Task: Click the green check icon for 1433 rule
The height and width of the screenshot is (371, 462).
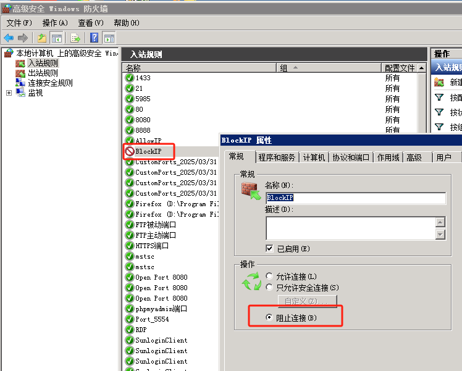Action: [130, 78]
